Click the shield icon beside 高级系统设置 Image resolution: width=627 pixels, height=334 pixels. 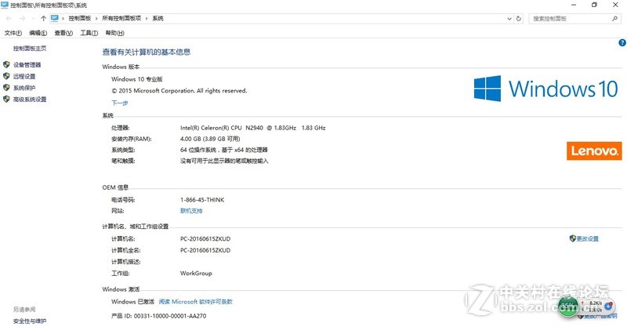(x=6, y=99)
